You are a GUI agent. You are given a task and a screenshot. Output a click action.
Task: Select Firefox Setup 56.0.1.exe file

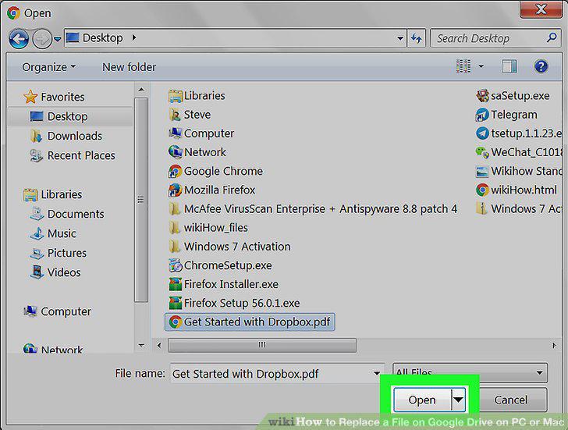coord(234,303)
